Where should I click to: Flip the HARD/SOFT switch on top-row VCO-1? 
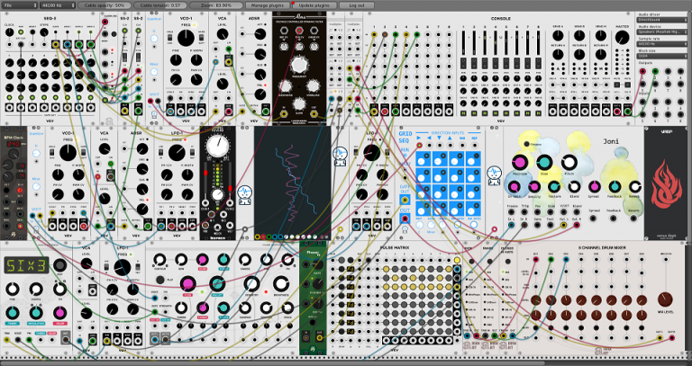coord(202,39)
